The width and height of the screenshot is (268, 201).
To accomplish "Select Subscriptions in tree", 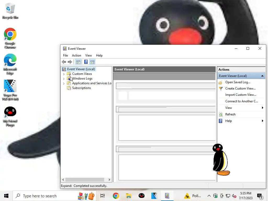I will coord(82,88).
